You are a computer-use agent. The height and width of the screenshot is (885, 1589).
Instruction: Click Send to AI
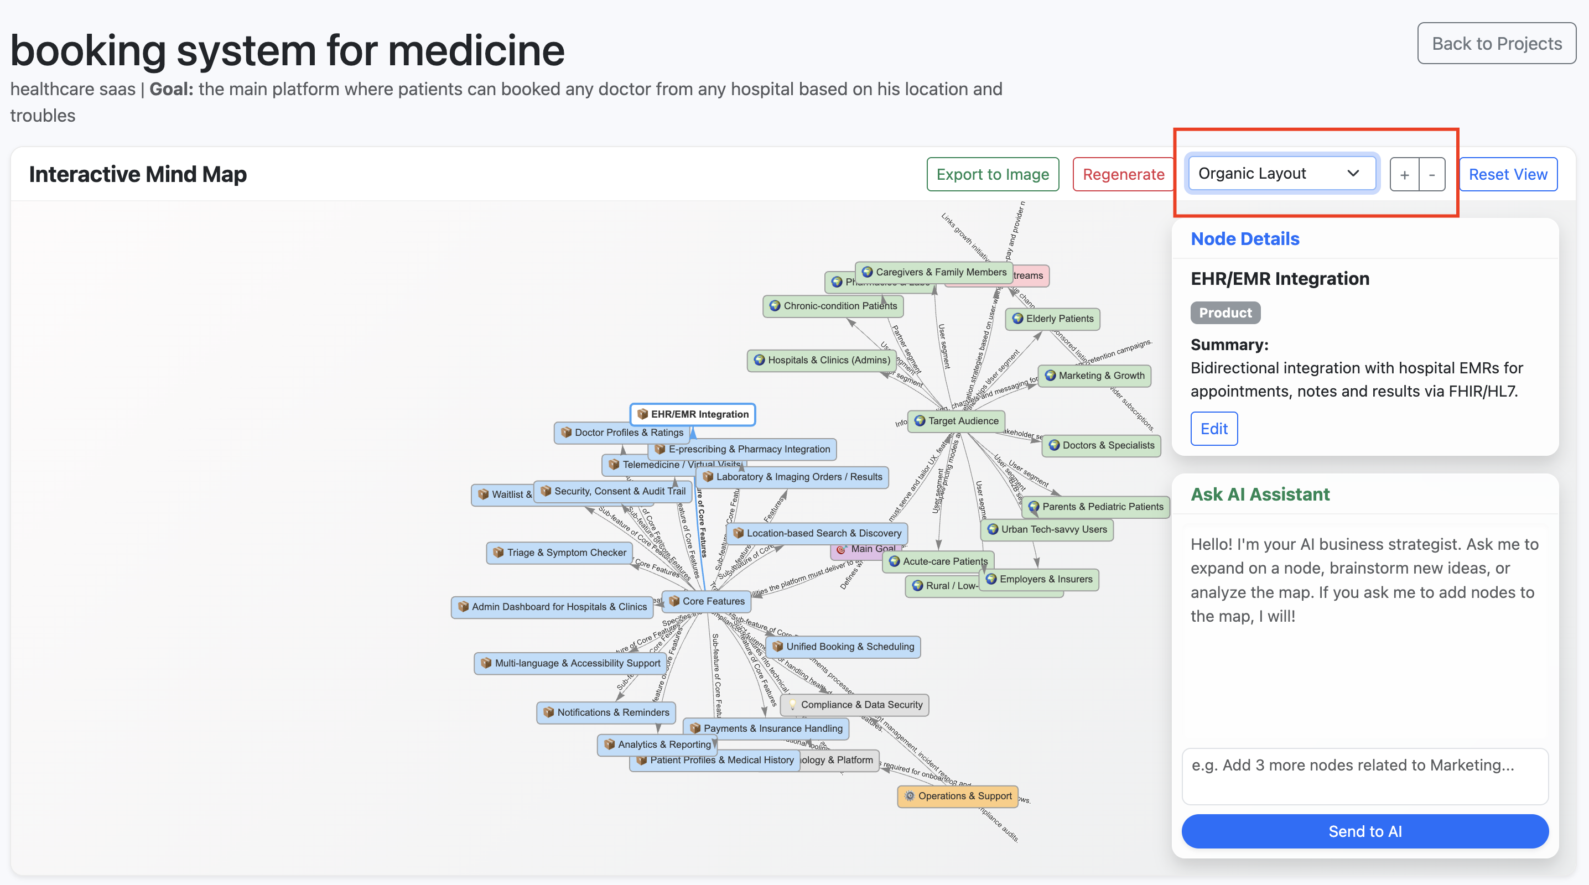1364,831
